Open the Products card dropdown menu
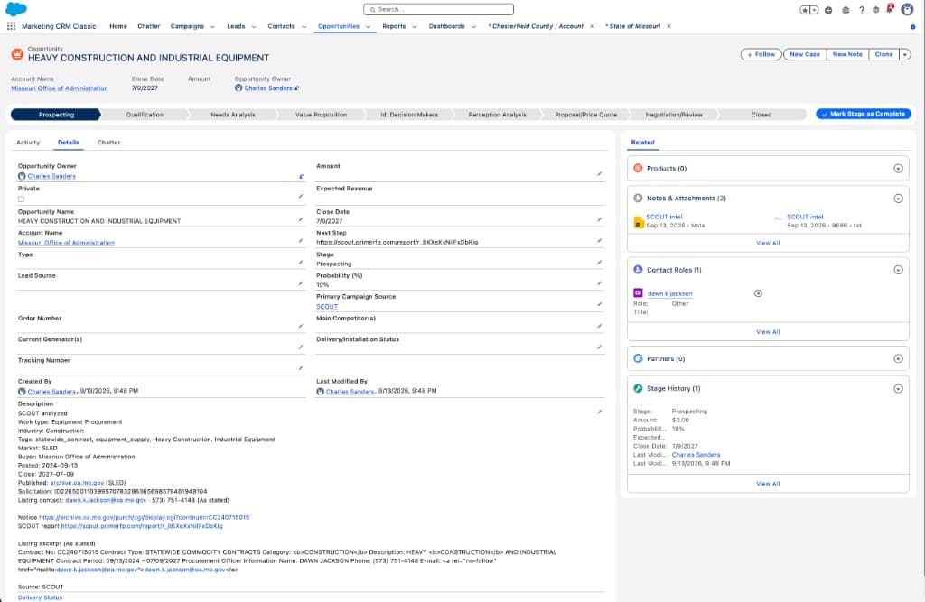Screen dimensions: 925x602 [x=898, y=169]
